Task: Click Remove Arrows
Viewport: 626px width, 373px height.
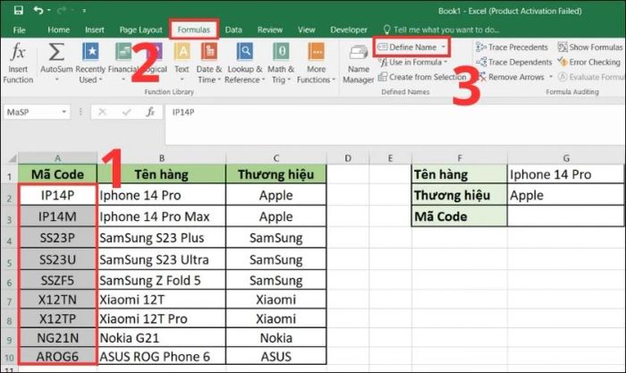Action: 511,77
